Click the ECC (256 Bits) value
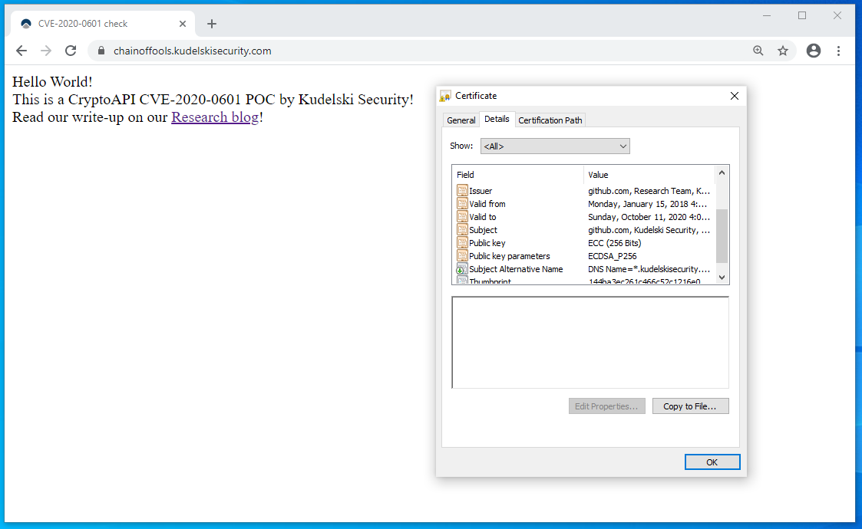The image size is (862, 529). [614, 243]
